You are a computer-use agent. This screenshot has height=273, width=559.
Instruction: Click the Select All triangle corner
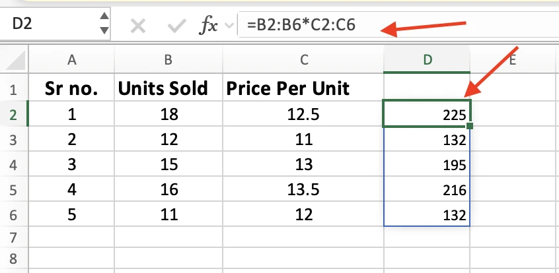(15, 60)
